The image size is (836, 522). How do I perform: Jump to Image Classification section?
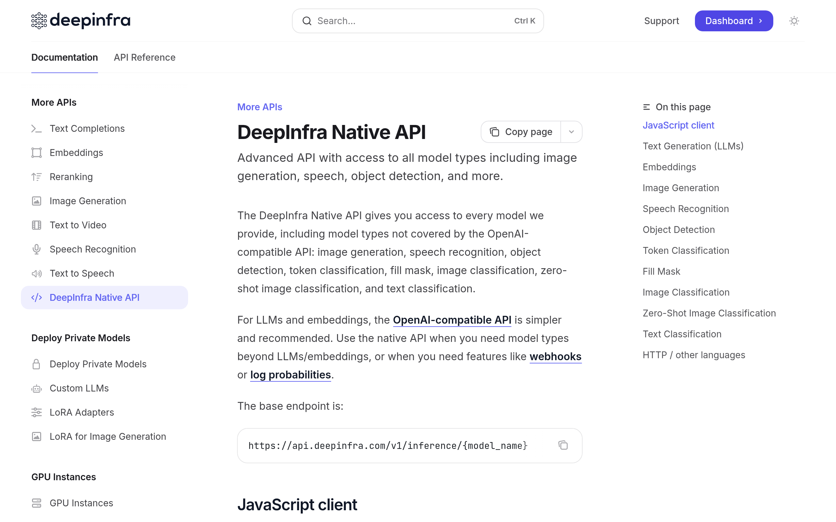coord(686,292)
